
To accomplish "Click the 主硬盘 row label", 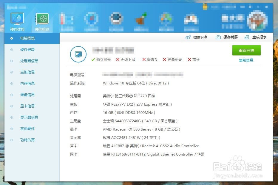I will coord(75,121).
